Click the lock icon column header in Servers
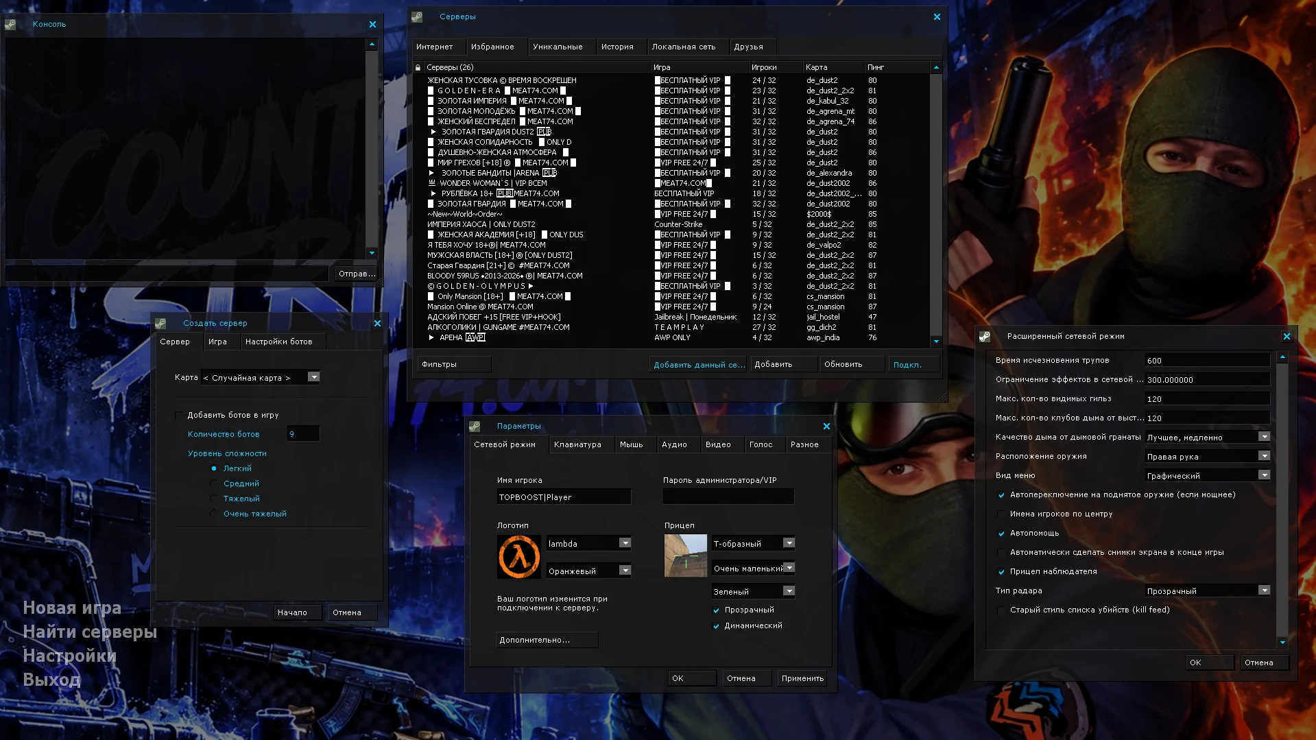Image resolution: width=1316 pixels, height=740 pixels. [x=418, y=67]
